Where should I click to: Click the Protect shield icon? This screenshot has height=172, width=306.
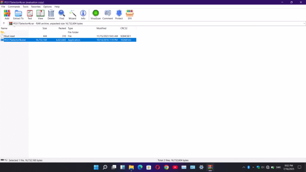tap(119, 15)
